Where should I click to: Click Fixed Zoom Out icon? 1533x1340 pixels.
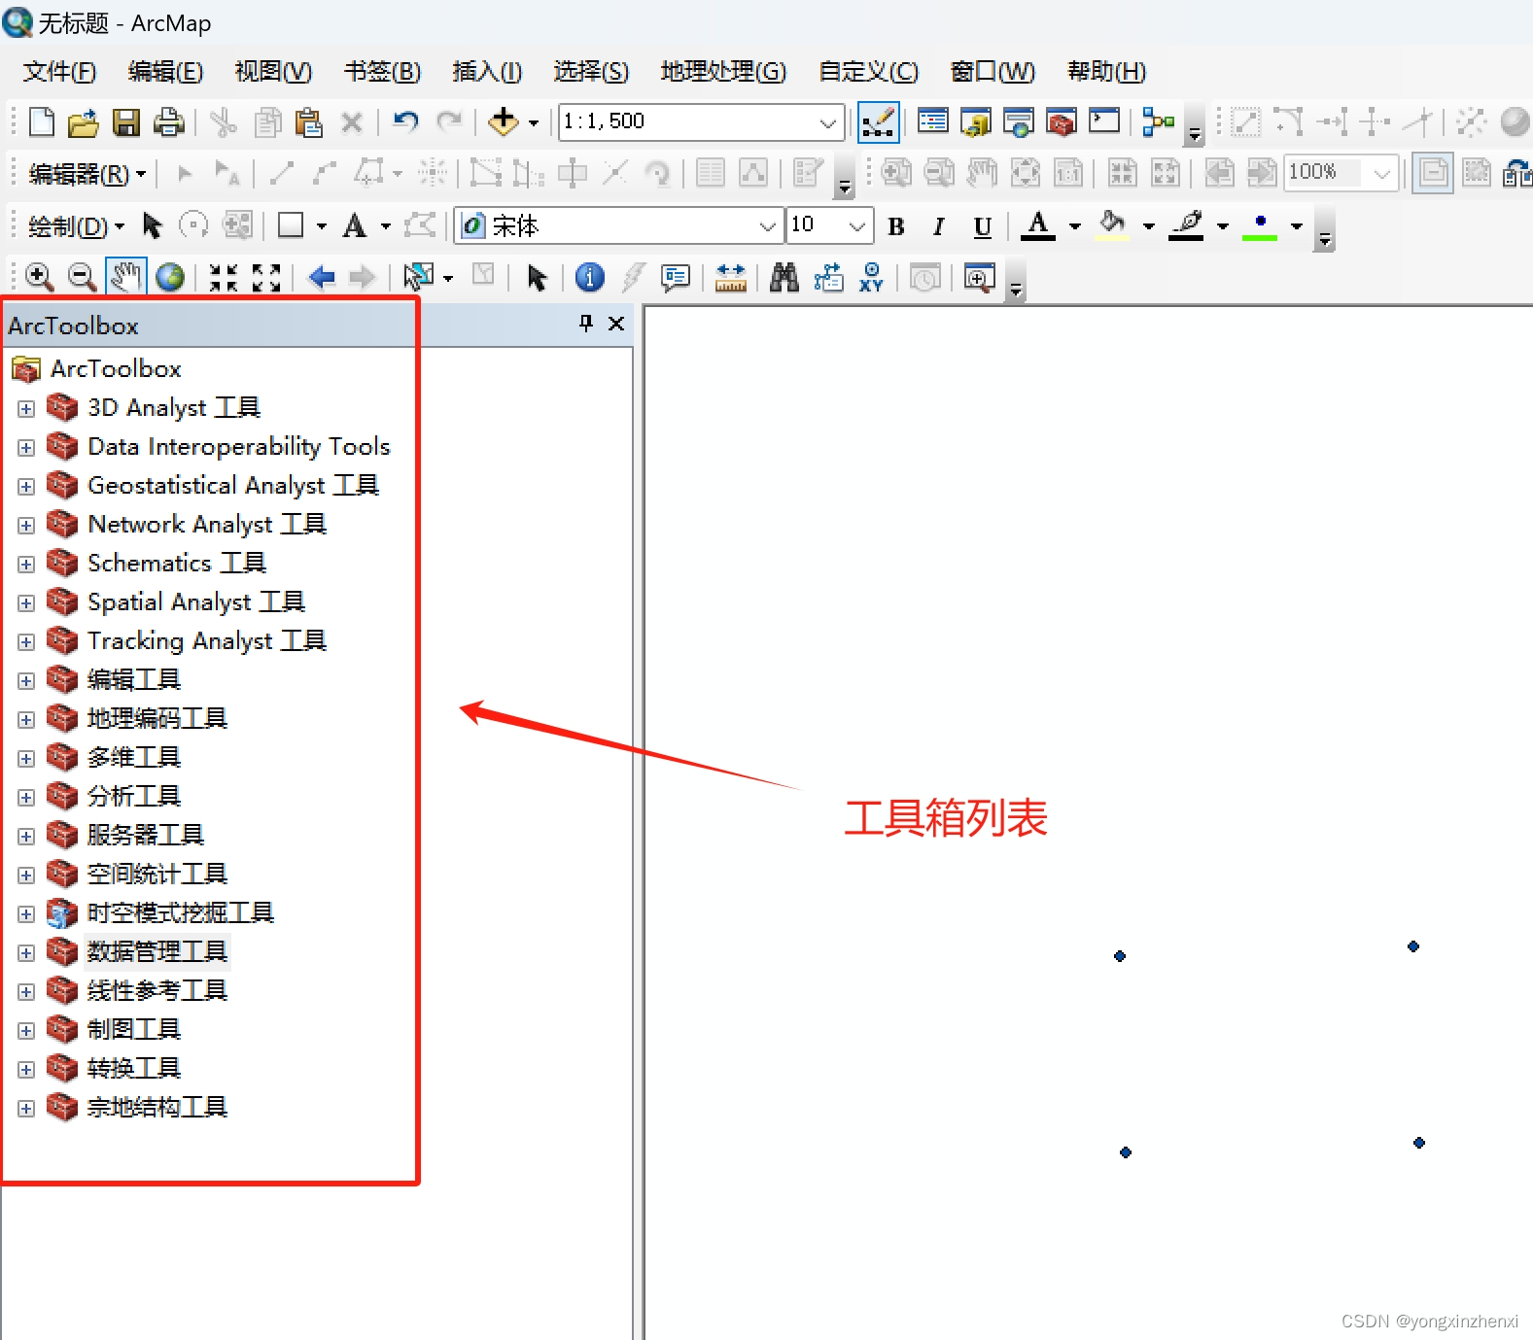[x=266, y=278]
